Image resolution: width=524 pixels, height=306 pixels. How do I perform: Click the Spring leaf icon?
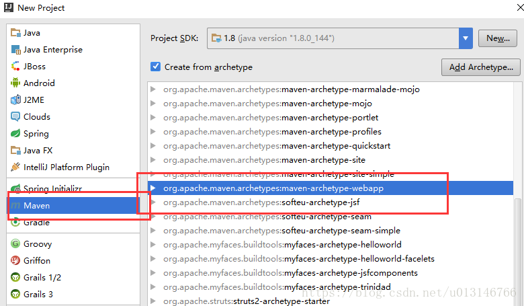(15, 133)
